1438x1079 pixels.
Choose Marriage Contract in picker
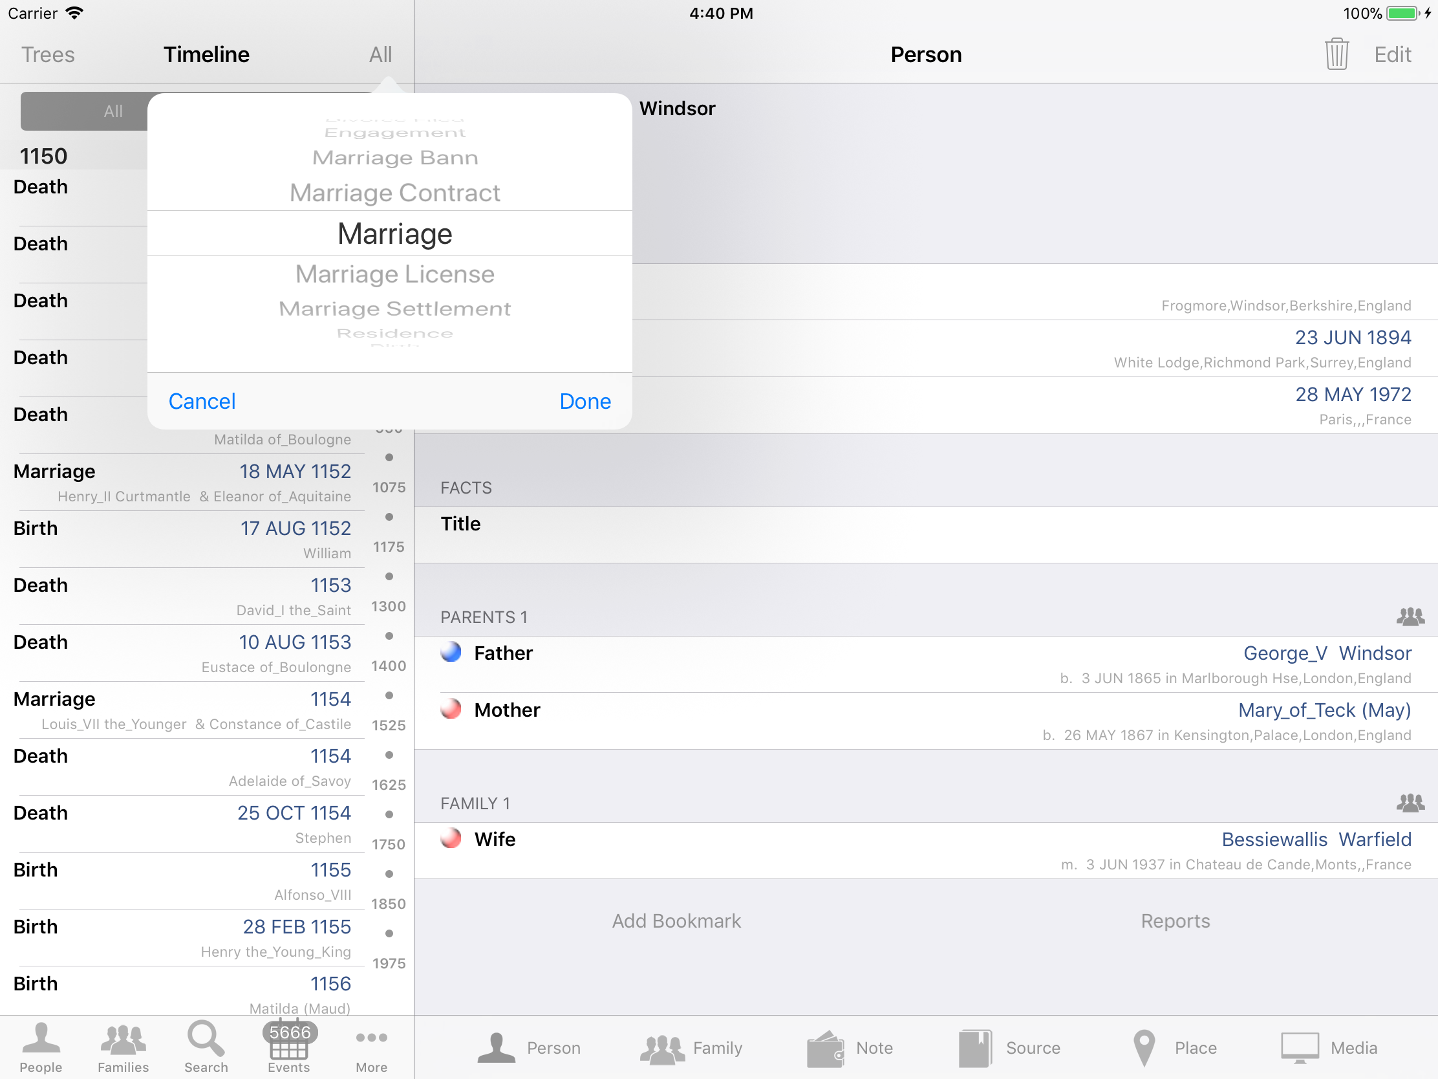coord(394,193)
